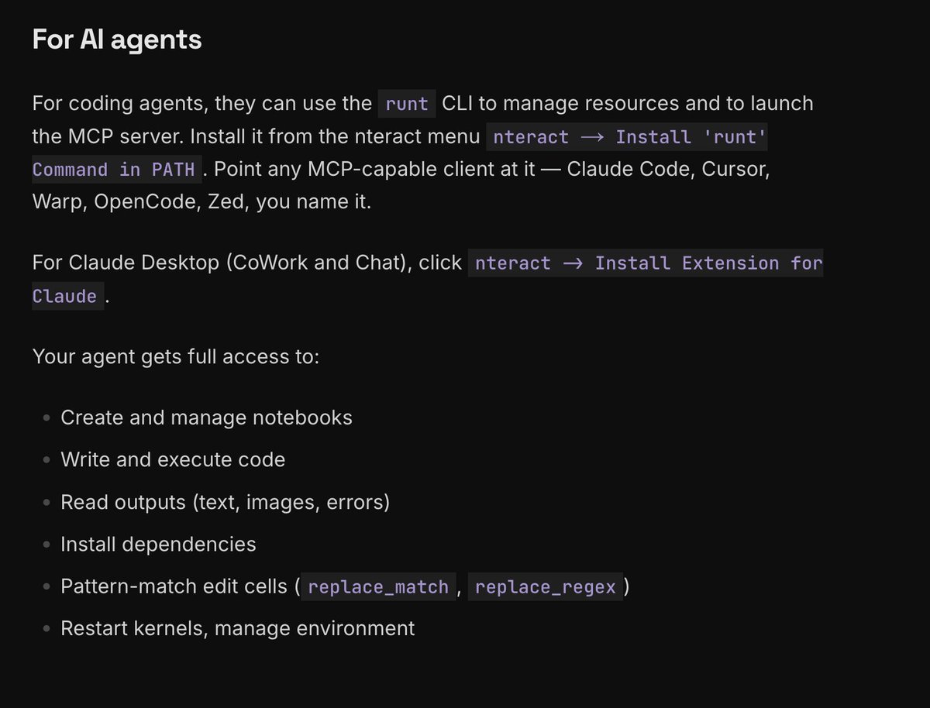Click the inline code word "Claude"
Screen dimensions: 930x708
click(x=67, y=296)
